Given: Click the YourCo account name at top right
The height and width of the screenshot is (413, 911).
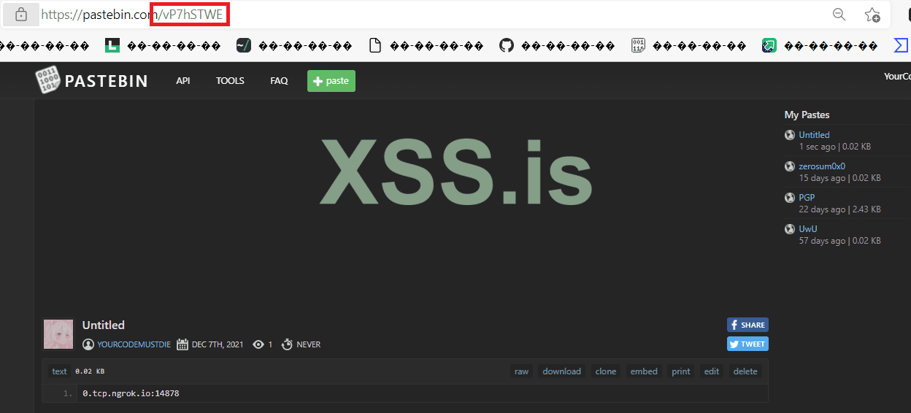Looking at the screenshot, I should pos(897,76).
